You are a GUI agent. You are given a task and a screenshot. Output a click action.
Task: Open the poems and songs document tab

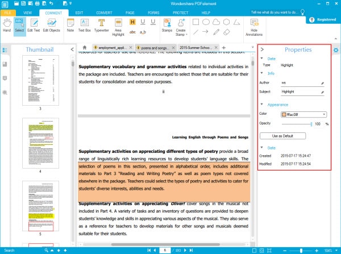coord(154,48)
